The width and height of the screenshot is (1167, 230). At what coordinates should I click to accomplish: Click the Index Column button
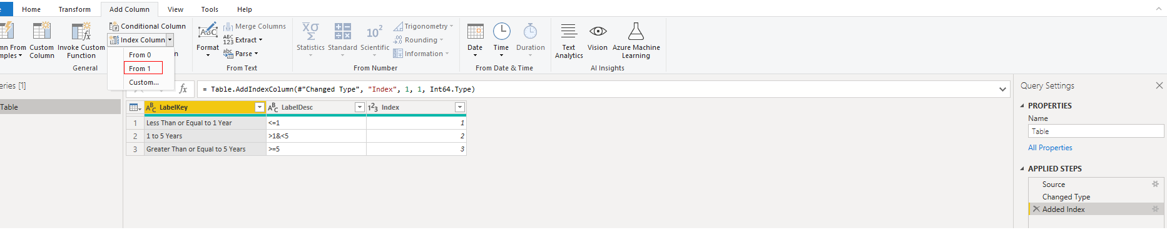tap(137, 40)
